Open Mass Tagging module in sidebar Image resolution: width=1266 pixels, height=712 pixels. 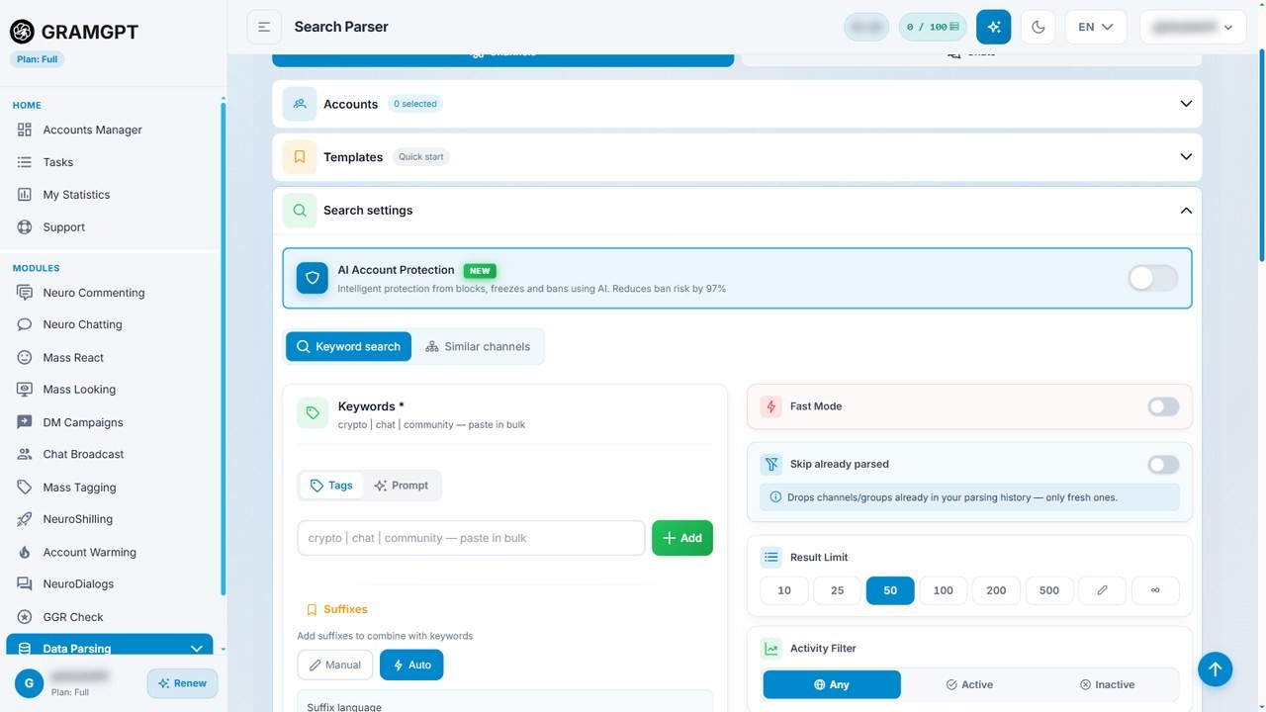[79, 487]
